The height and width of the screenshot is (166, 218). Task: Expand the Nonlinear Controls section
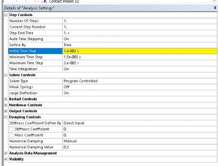pos(6,105)
